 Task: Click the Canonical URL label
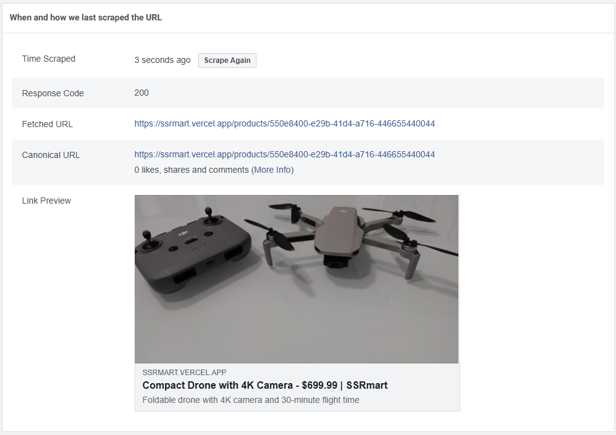tap(51, 155)
